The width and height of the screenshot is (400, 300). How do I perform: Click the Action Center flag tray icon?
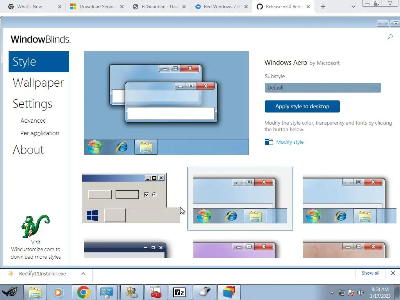351,293
